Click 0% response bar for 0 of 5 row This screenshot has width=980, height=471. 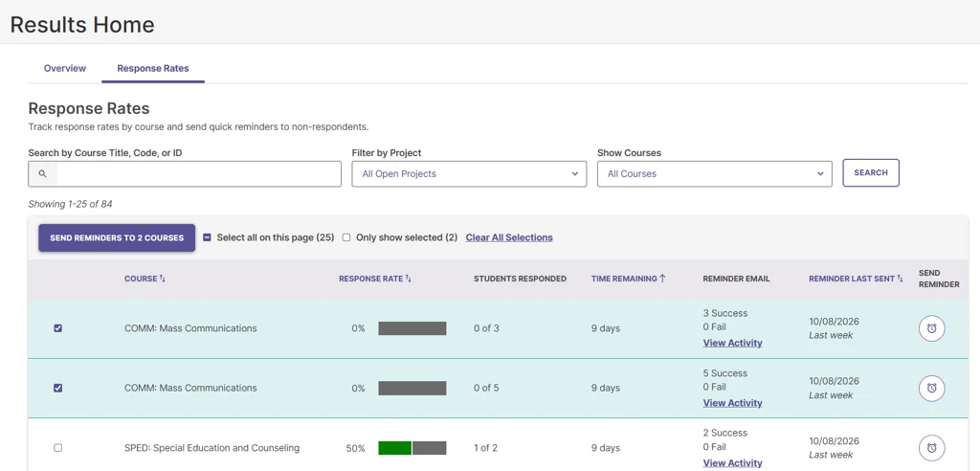pos(412,389)
